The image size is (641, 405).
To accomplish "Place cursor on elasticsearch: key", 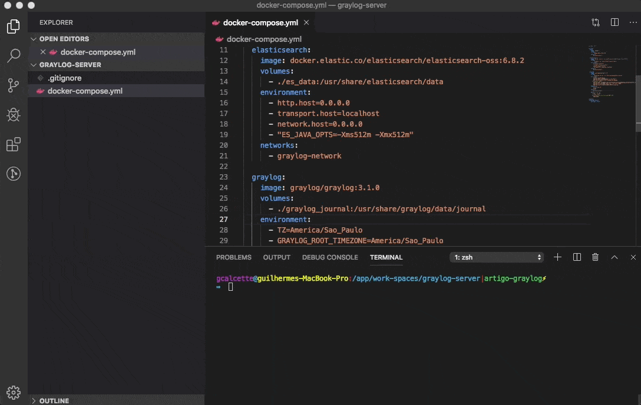I will tap(281, 50).
